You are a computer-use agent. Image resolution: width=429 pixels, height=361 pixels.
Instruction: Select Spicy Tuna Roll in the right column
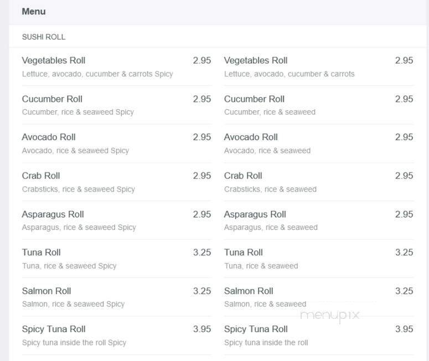click(256, 329)
